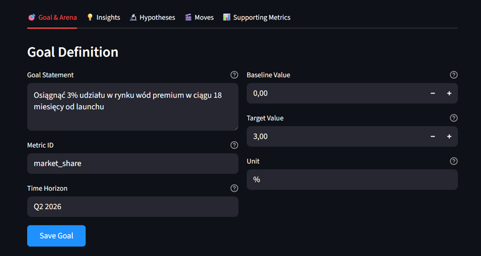This screenshot has height=256, width=481.
Task: Show help for Time Horizon
Action: coord(234,188)
